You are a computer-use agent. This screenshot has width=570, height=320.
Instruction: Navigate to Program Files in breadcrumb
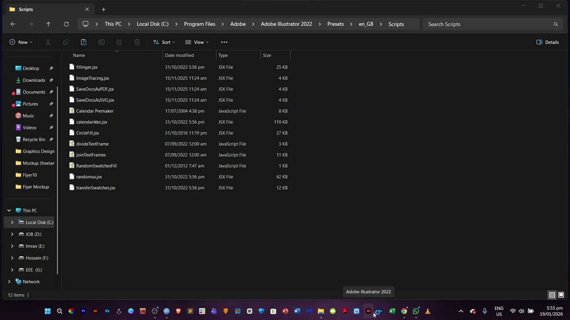tap(199, 24)
